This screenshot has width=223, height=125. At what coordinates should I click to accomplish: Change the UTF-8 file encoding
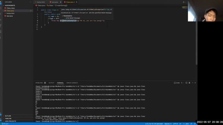point(175,124)
